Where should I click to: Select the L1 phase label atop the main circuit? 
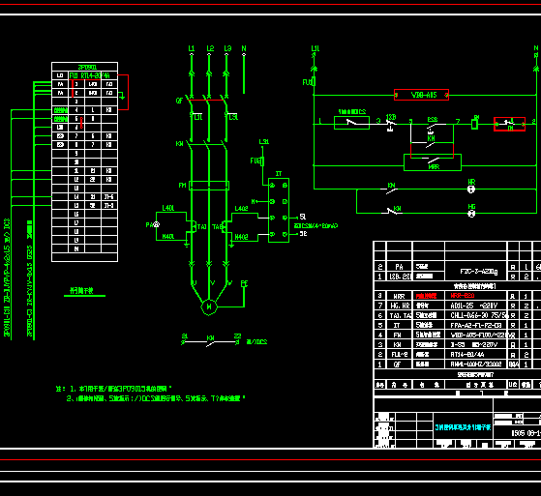[192, 48]
